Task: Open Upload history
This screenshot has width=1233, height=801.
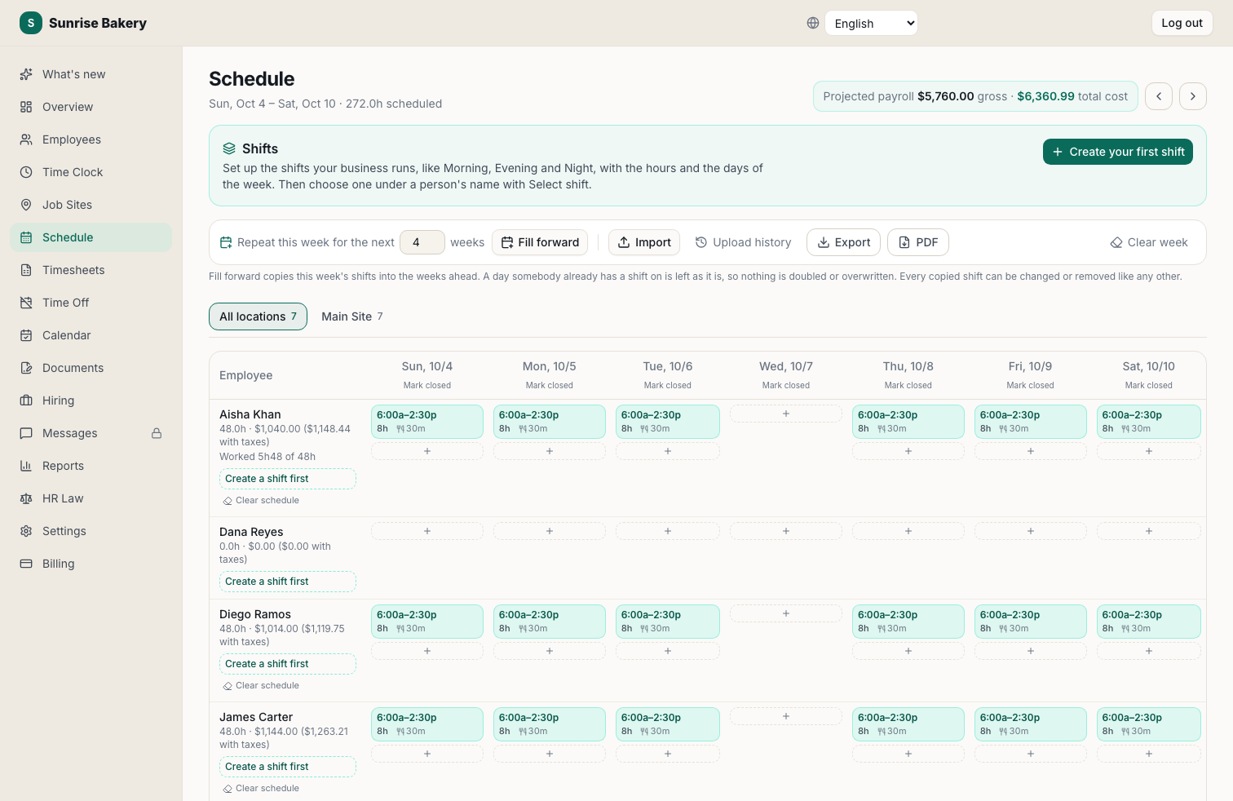Action: pyautogui.click(x=743, y=242)
